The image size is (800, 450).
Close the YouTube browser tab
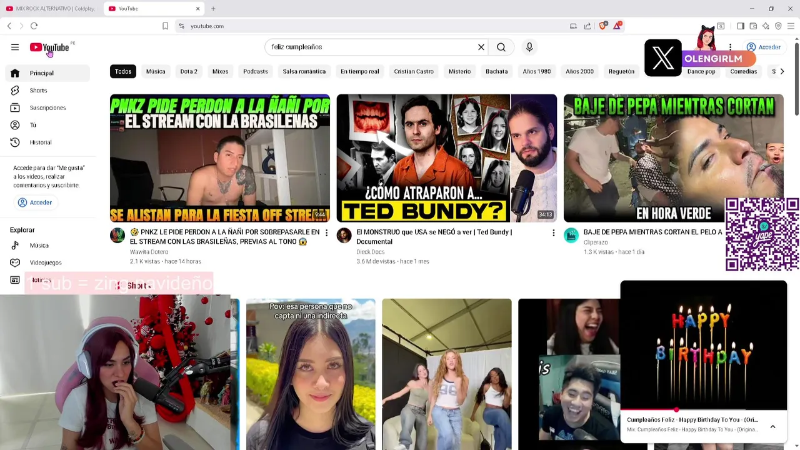(198, 9)
